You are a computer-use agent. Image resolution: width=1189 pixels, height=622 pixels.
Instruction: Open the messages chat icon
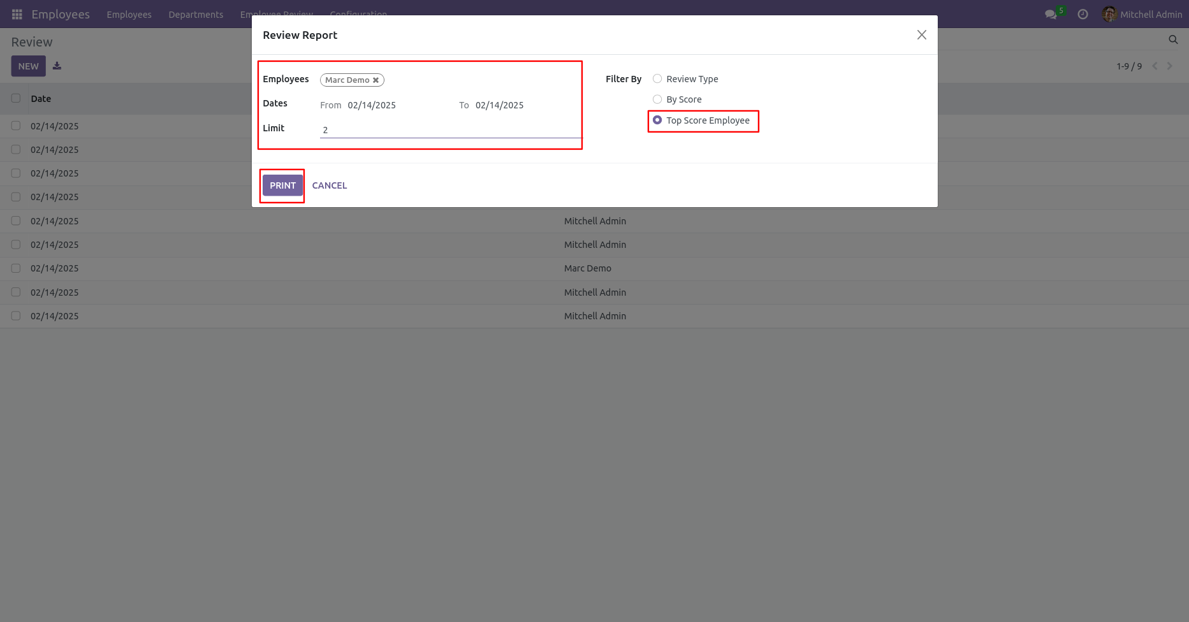tap(1051, 14)
